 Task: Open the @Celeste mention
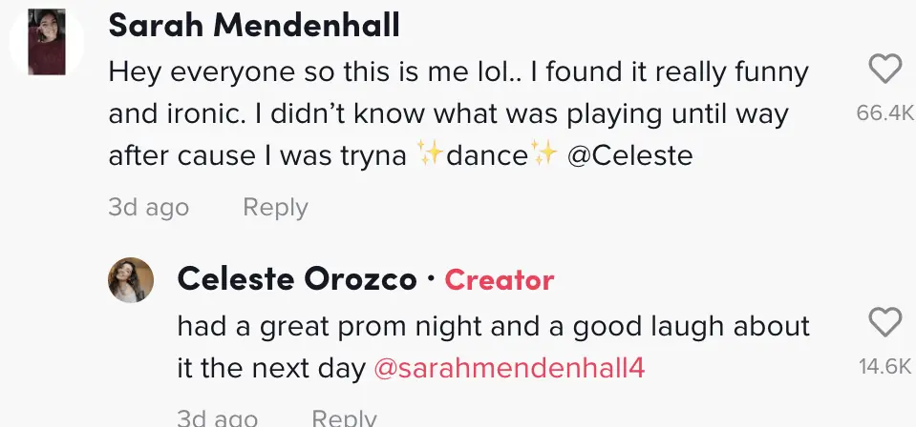[x=629, y=155]
